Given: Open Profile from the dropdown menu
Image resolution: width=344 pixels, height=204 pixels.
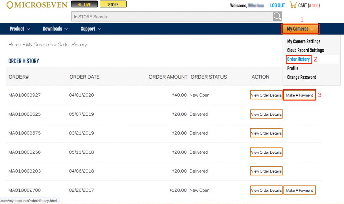Looking at the screenshot, I should (x=293, y=68).
